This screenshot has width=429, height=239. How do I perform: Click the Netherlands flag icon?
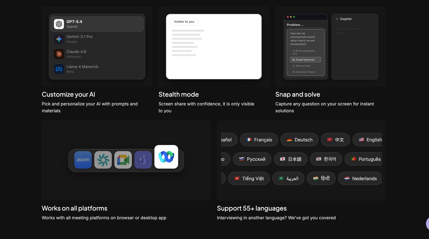347,178
